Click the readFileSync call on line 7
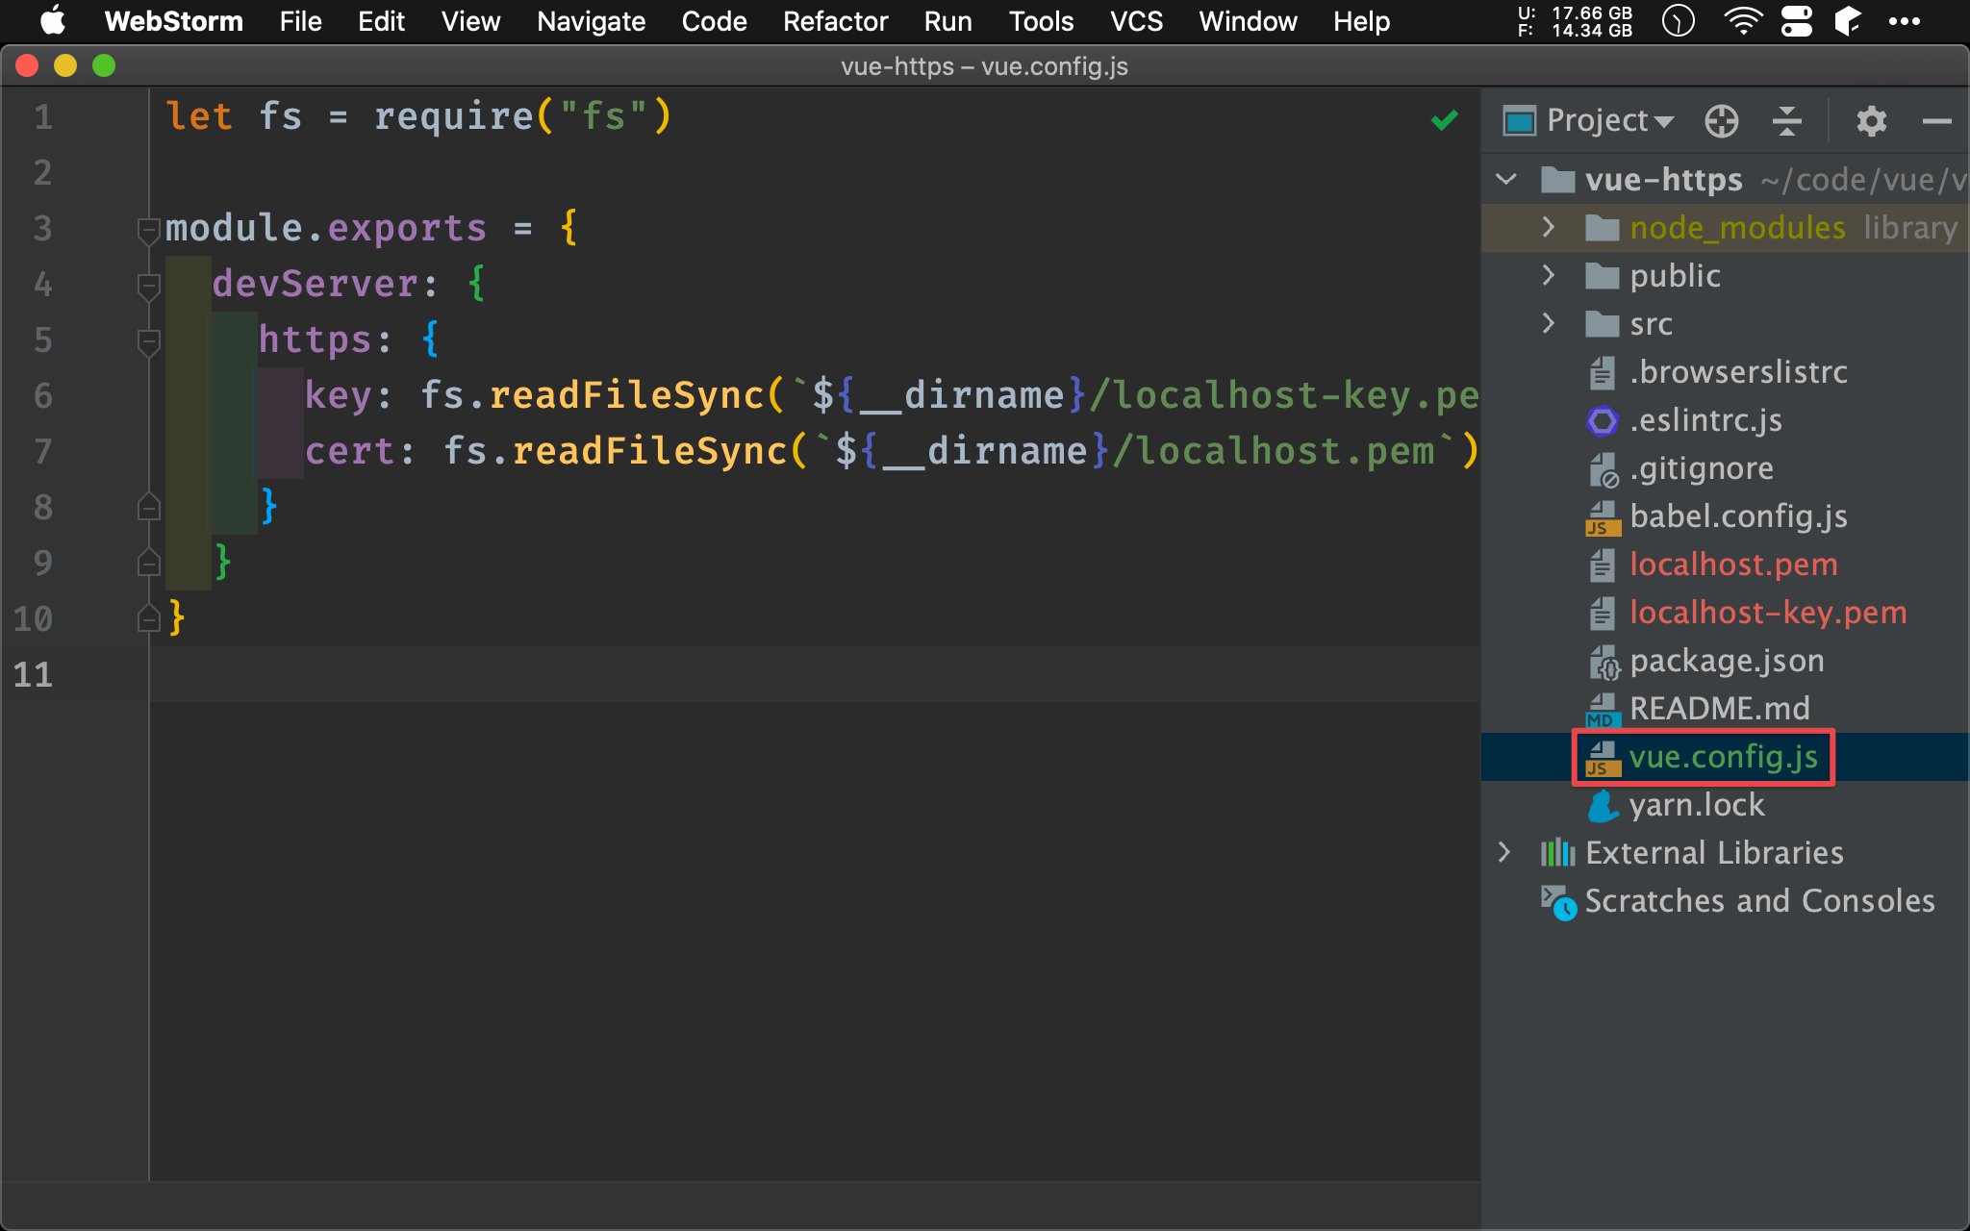This screenshot has height=1231, width=1970. 650,451
